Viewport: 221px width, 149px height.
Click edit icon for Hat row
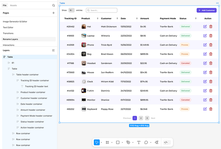pyautogui.click(x=205, y=26)
